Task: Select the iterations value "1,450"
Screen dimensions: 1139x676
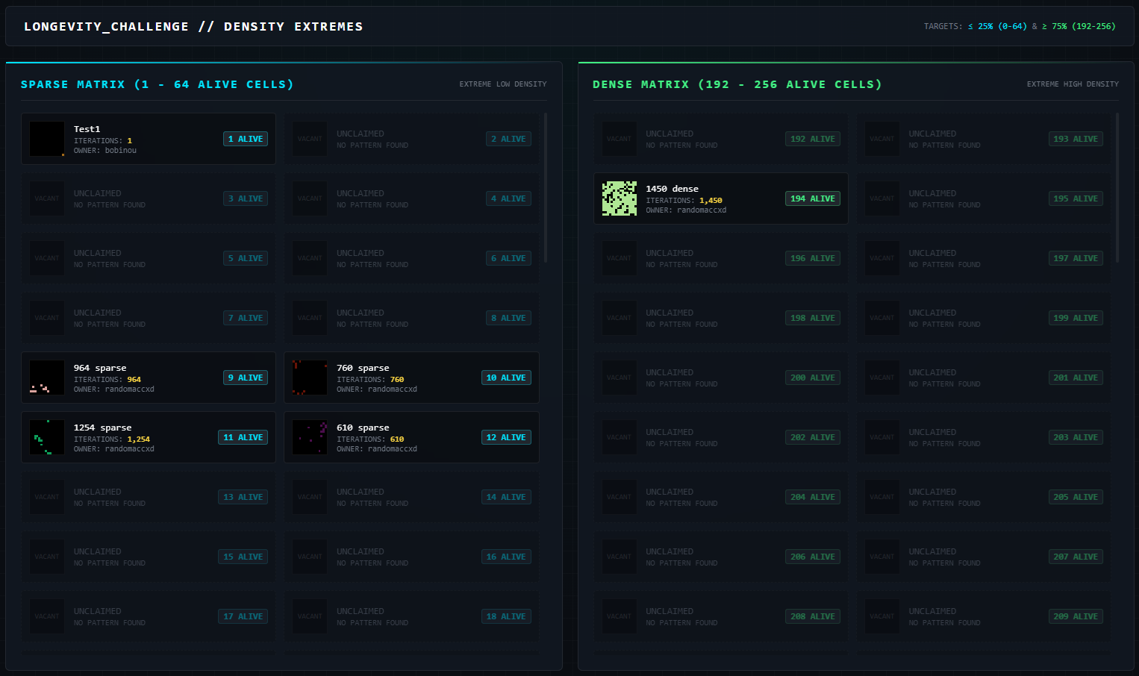Action: [x=711, y=201]
